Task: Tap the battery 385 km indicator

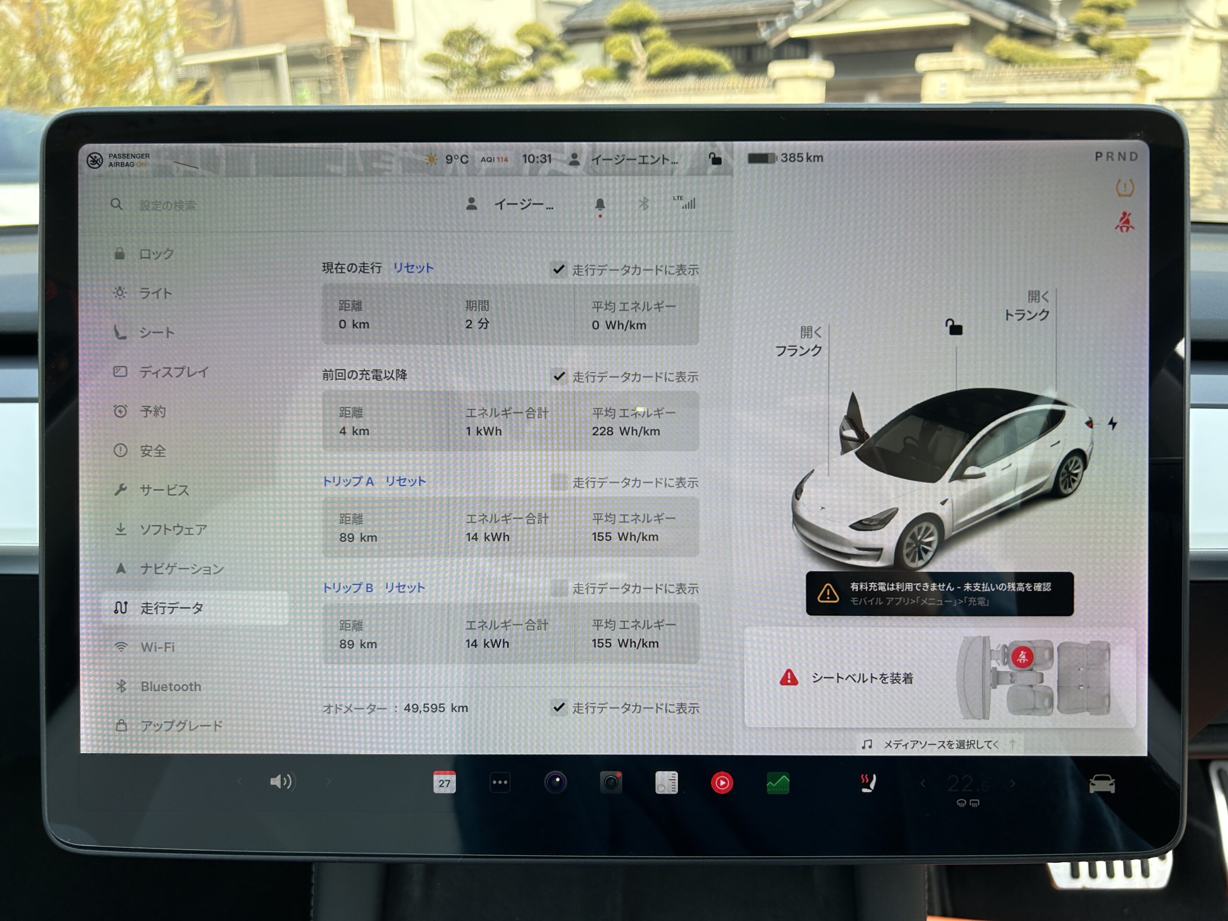Action: point(785,158)
